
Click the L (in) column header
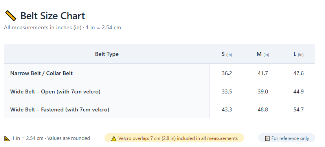298,54
